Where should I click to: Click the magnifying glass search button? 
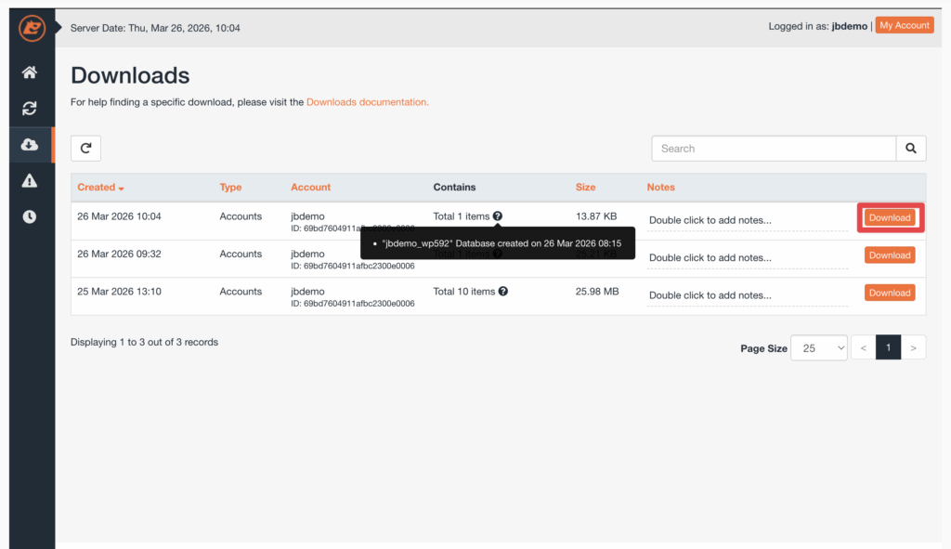pos(910,149)
